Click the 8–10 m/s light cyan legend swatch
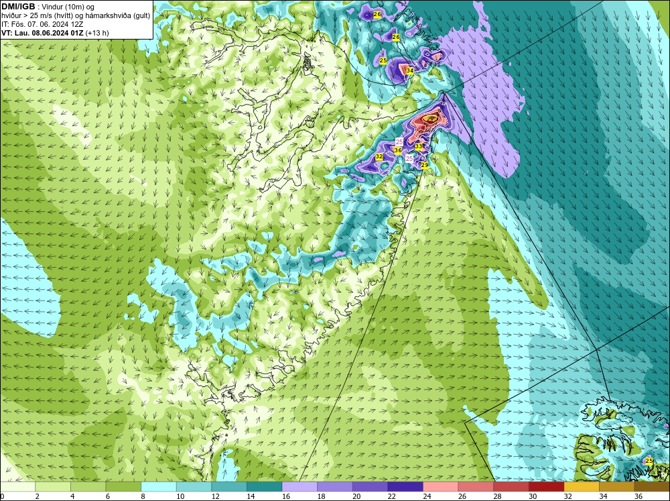This screenshot has width=670, height=501. click(159, 486)
